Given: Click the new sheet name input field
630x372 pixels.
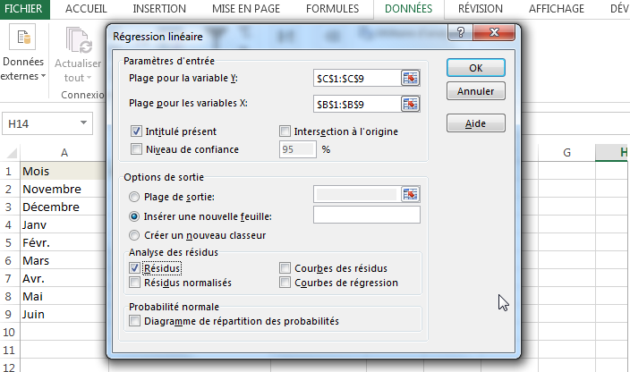Looking at the screenshot, I should pos(367,216).
